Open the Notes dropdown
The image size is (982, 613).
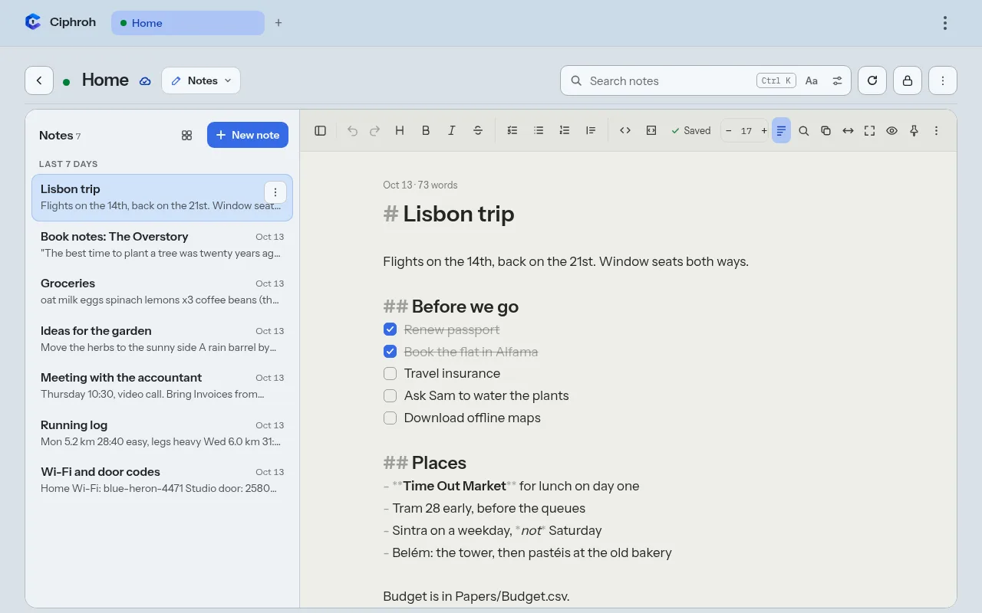click(x=201, y=80)
